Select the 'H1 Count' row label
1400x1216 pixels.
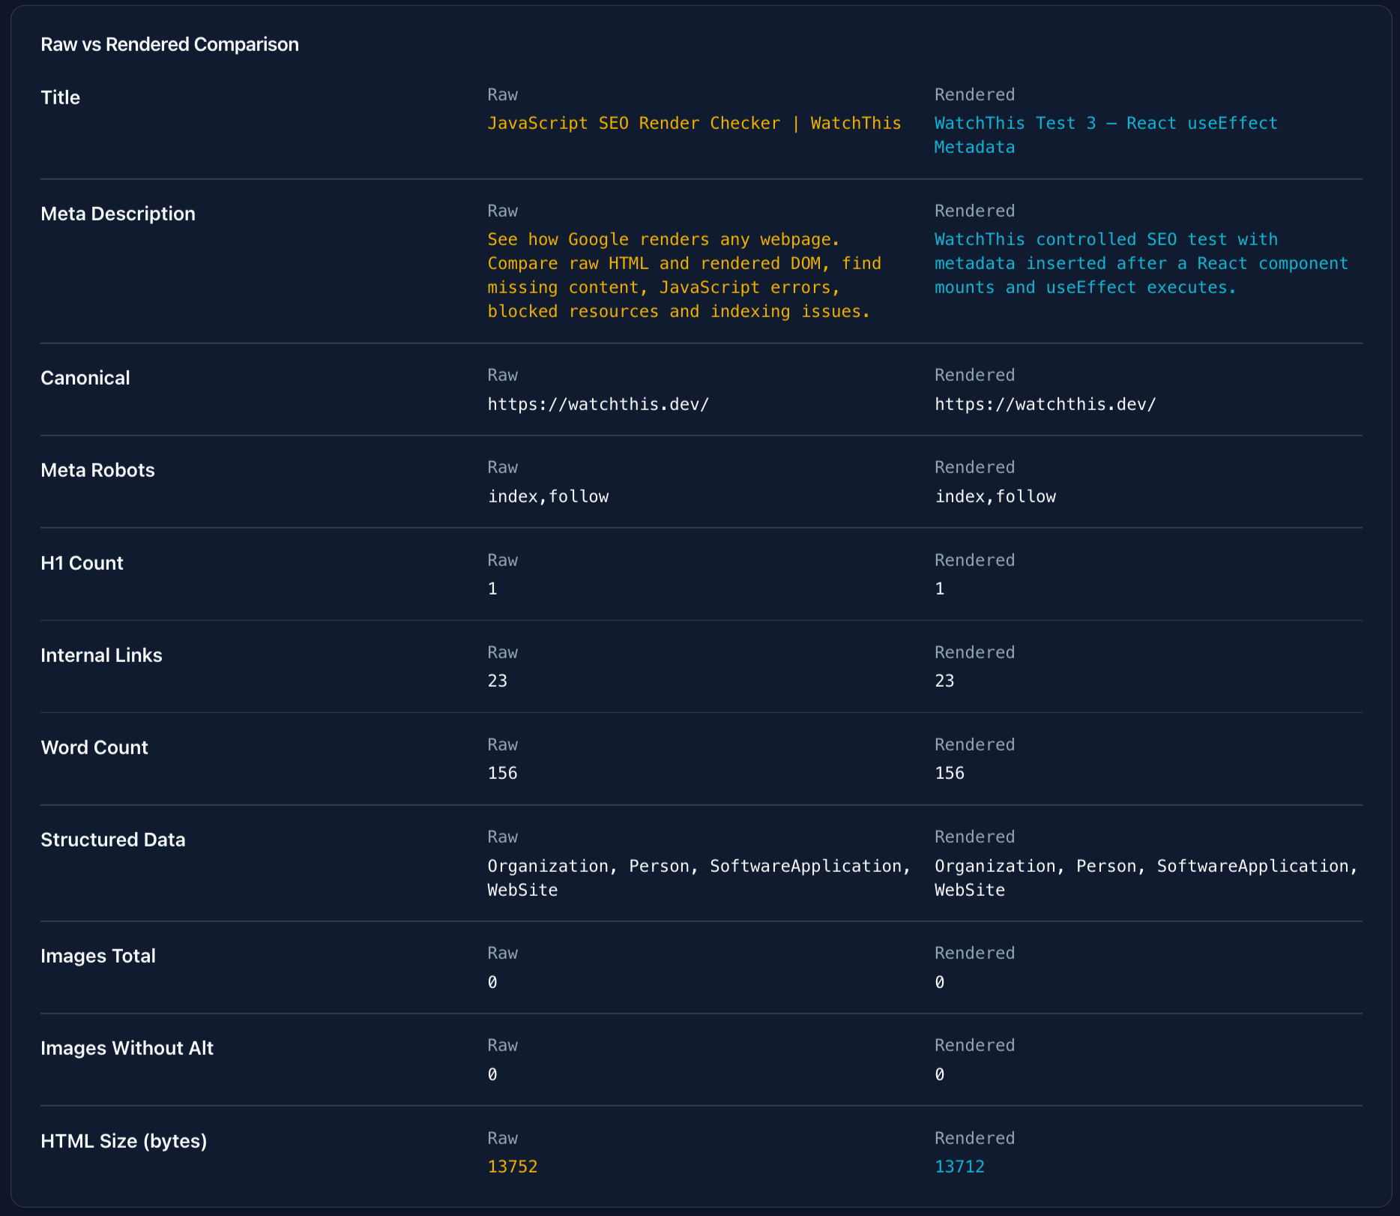[82, 563]
